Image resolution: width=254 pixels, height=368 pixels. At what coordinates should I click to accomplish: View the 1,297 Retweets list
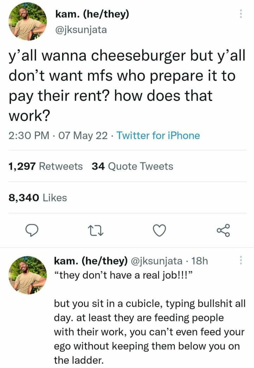(46, 166)
